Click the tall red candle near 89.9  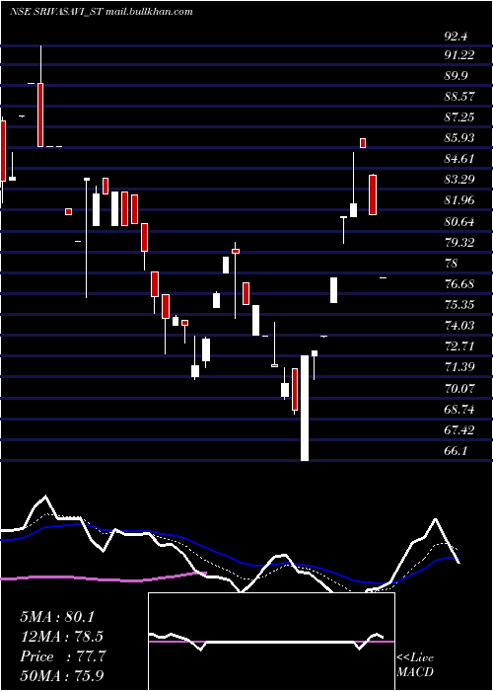[40, 115]
